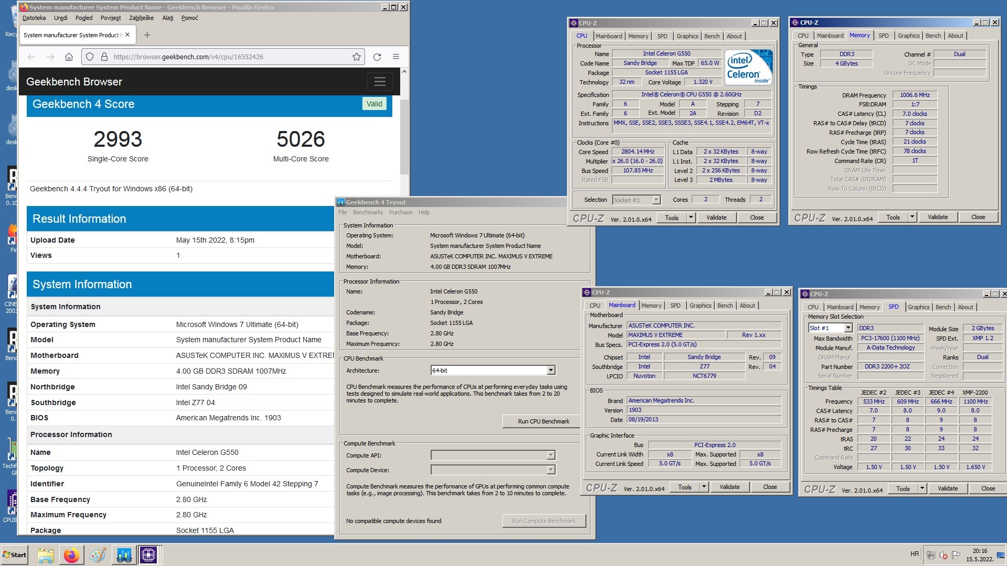Click the 2993 Single-Core Score value
Screen dimensions: 1007x566
[x=117, y=139]
